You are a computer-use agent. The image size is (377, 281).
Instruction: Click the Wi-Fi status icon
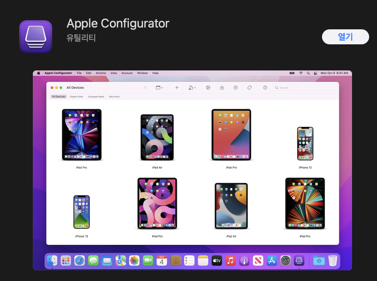point(301,73)
